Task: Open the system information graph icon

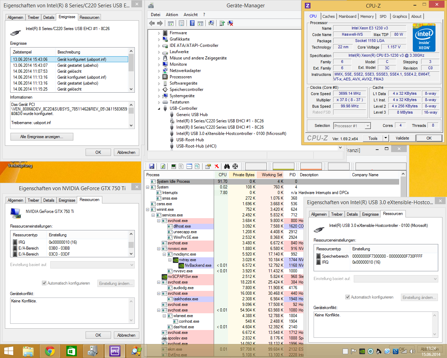Action: tap(173, 166)
